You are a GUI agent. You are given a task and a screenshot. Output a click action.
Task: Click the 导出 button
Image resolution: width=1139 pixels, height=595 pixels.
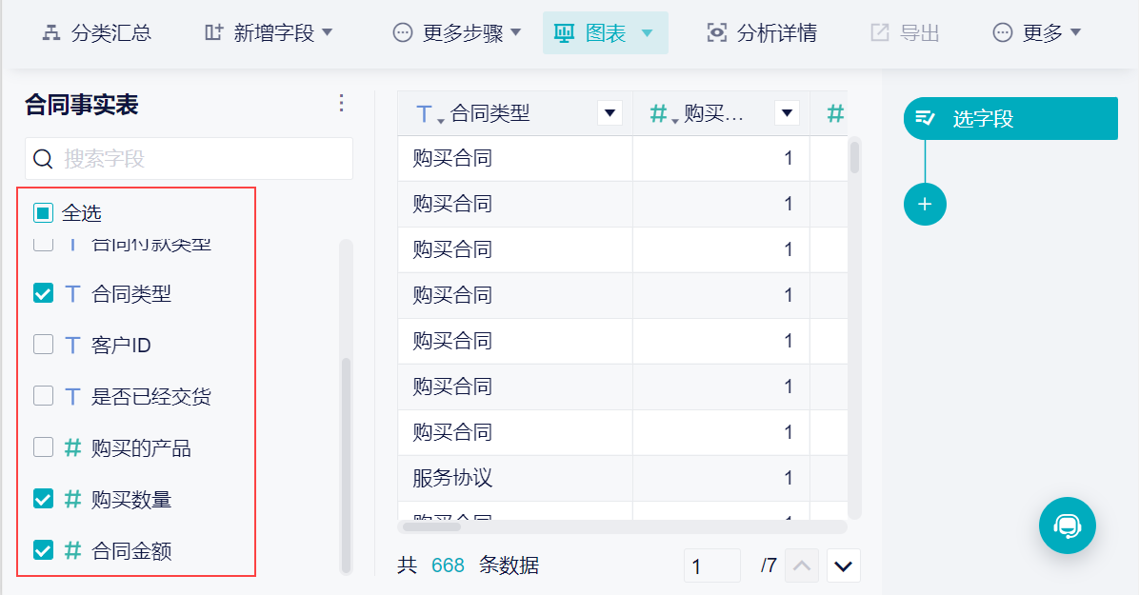[905, 32]
